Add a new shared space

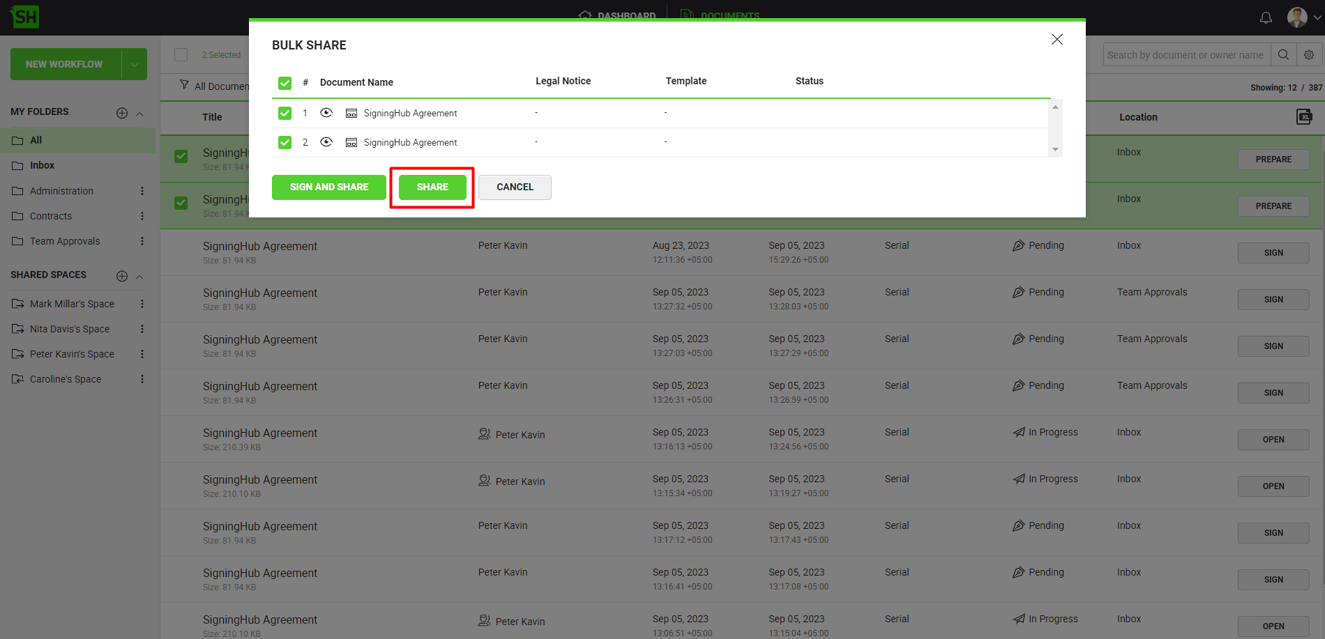point(122,276)
